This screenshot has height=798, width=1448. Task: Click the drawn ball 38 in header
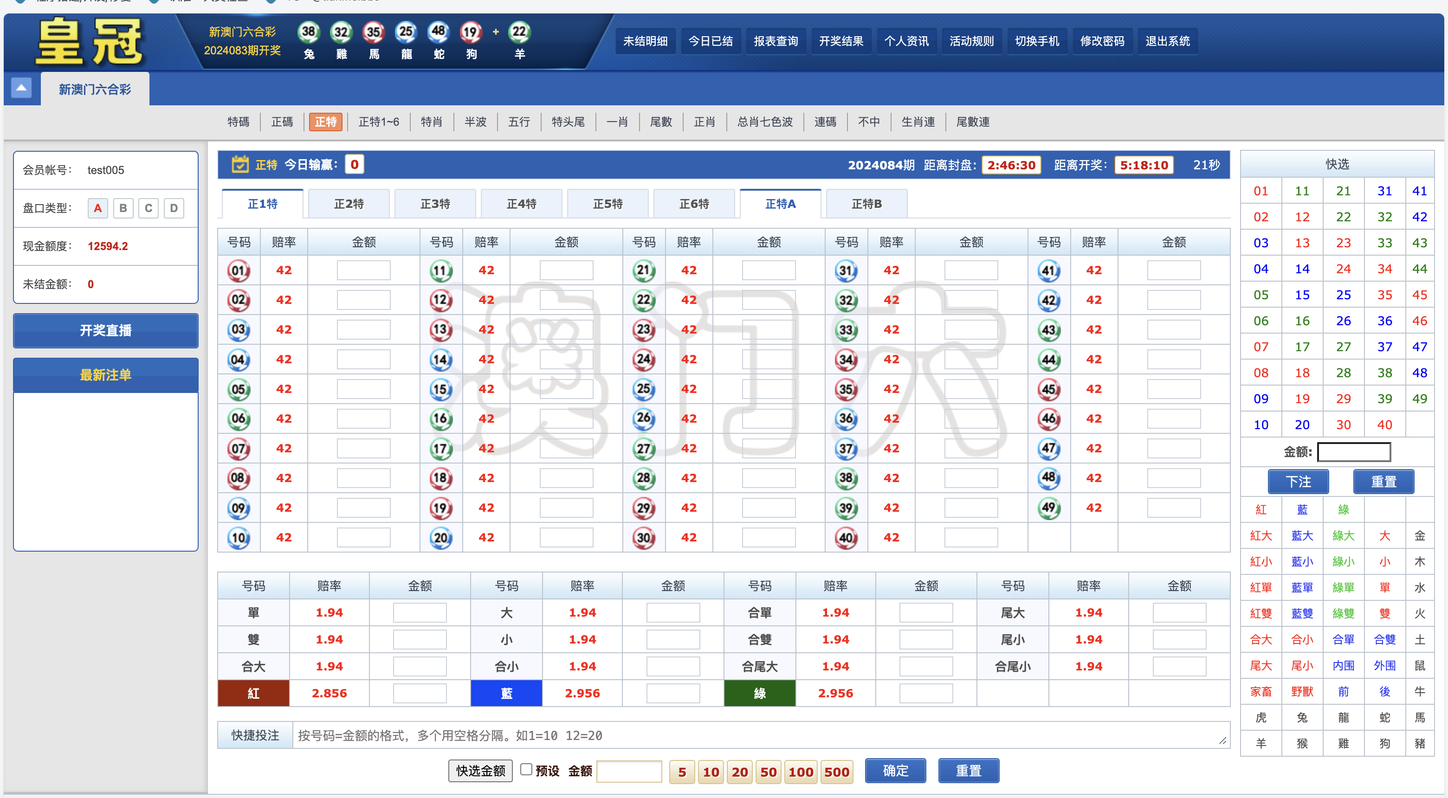[x=309, y=32]
